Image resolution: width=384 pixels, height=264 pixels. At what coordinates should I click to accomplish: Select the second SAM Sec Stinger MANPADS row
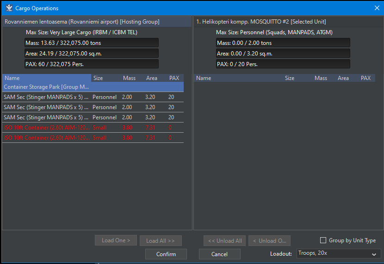[93, 107]
